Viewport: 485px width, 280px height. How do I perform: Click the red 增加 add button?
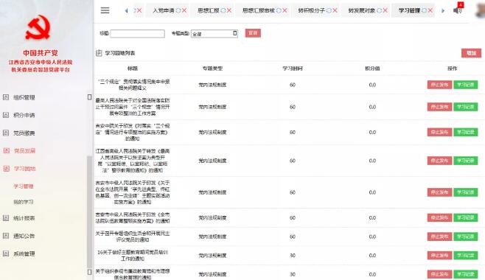coord(472,53)
